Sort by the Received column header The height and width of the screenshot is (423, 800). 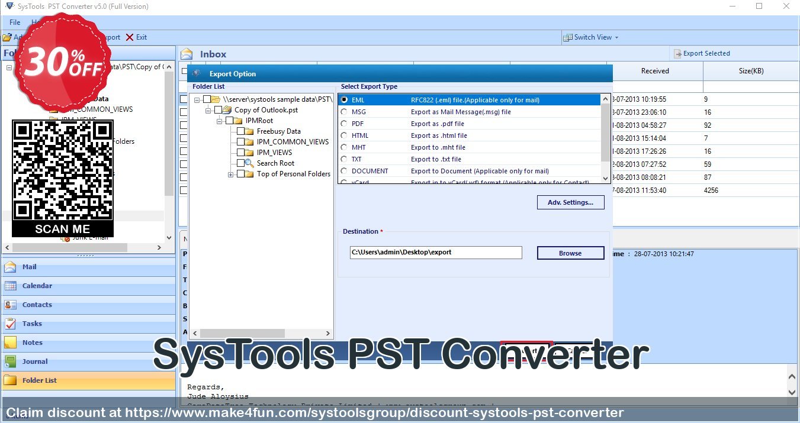pyautogui.click(x=655, y=71)
